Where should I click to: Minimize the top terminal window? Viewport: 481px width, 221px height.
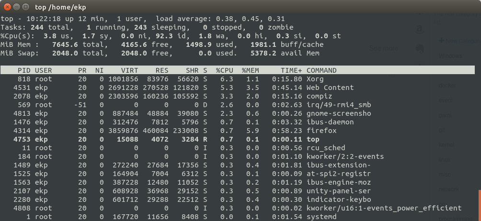click(17, 7)
